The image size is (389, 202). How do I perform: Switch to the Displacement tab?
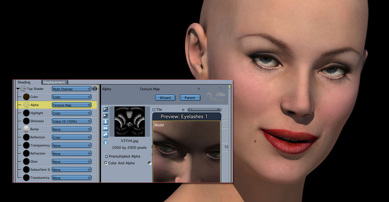tap(54, 82)
